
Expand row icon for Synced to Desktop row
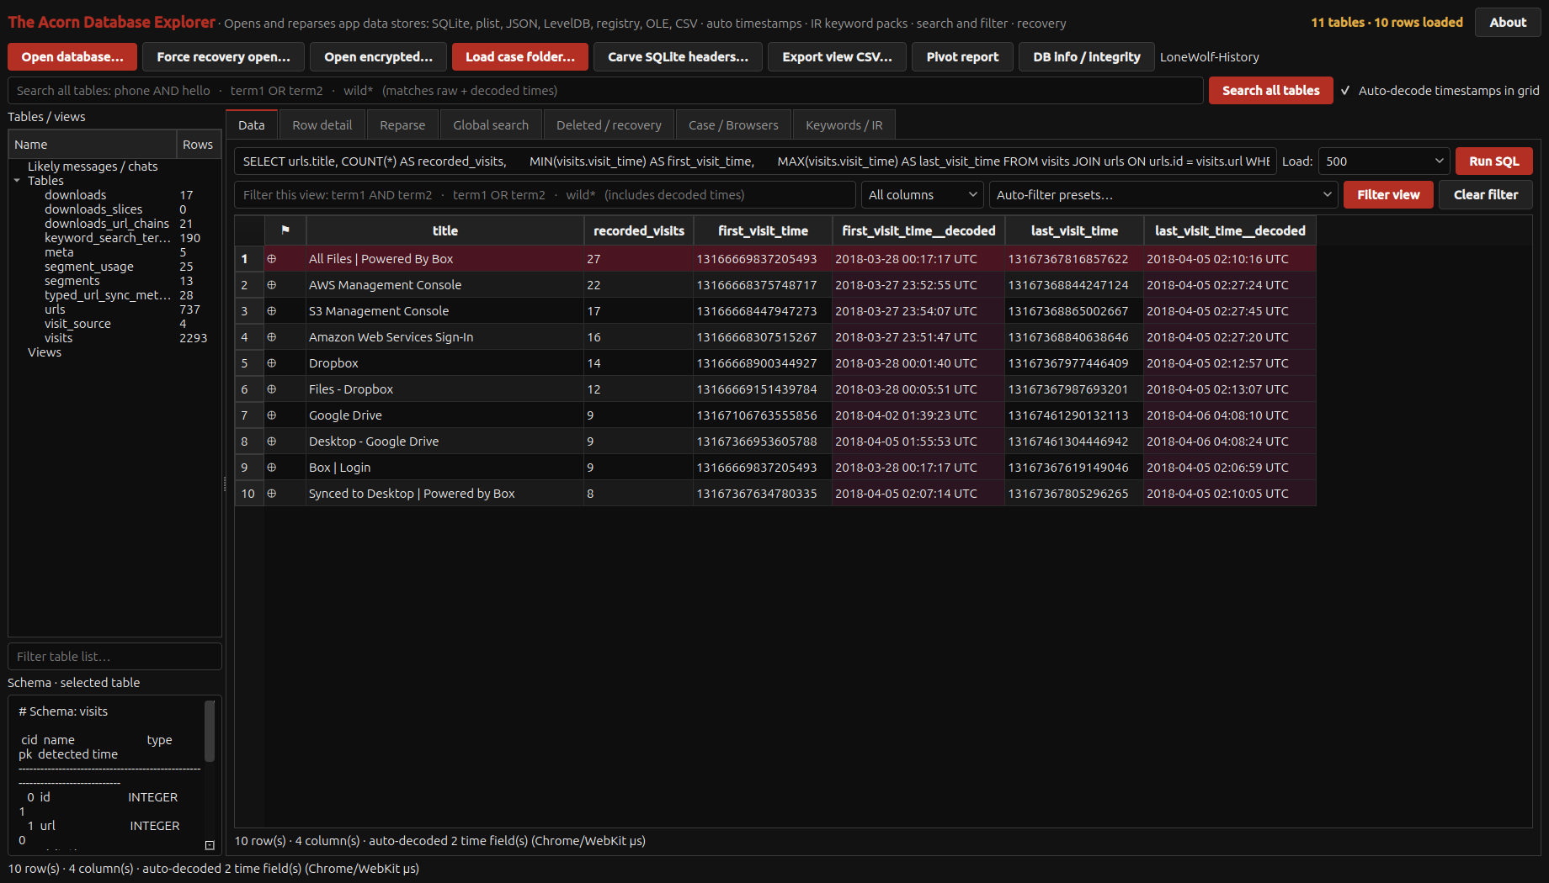pyautogui.click(x=272, y=494)
